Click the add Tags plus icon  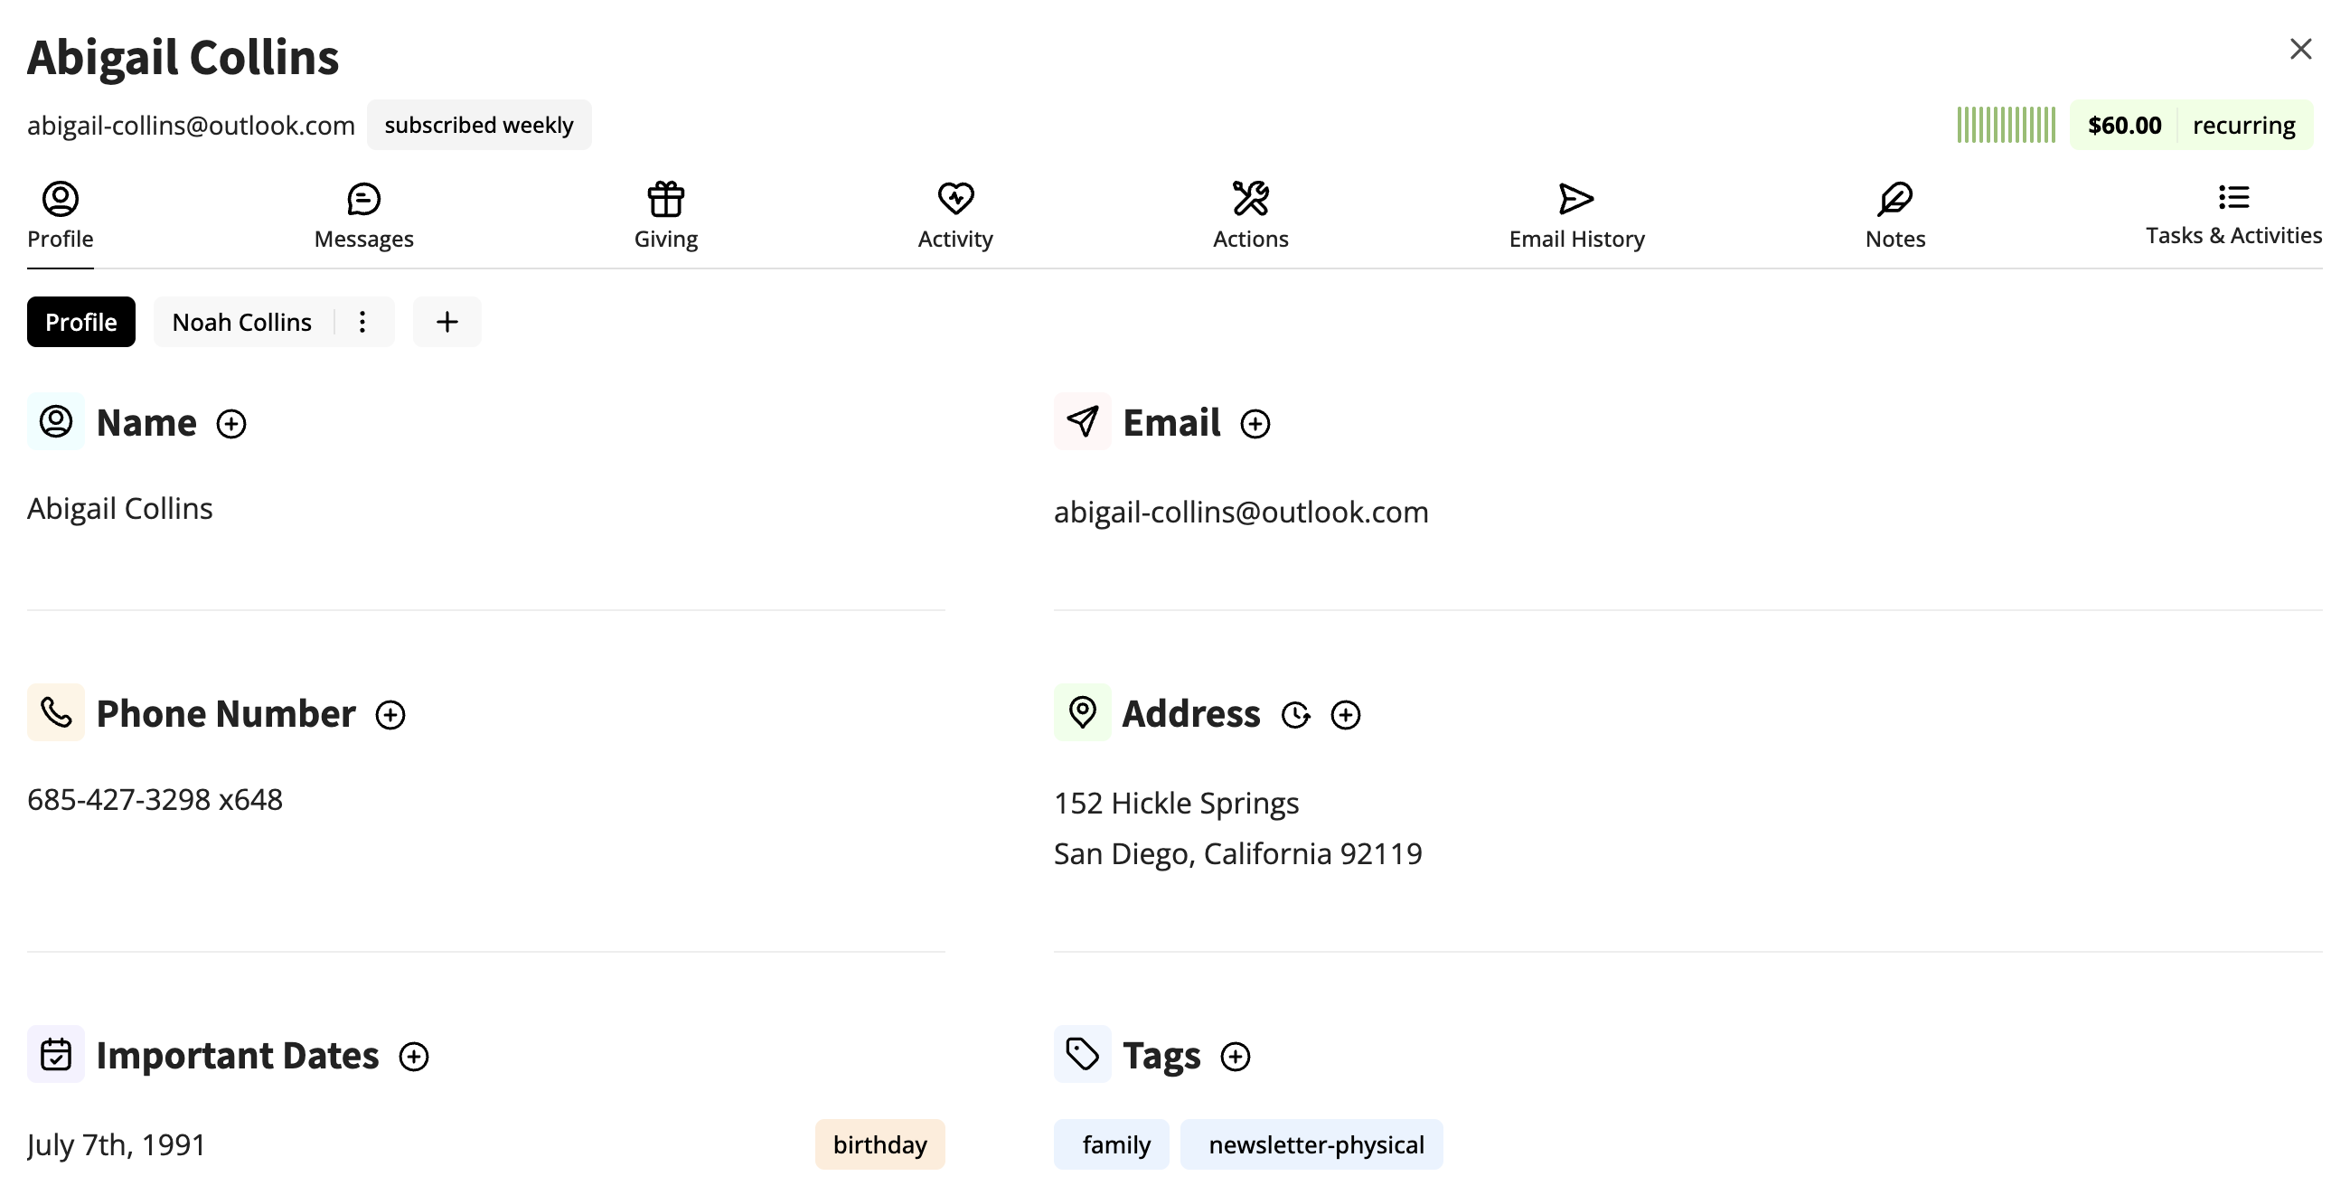point(1235,1057)
